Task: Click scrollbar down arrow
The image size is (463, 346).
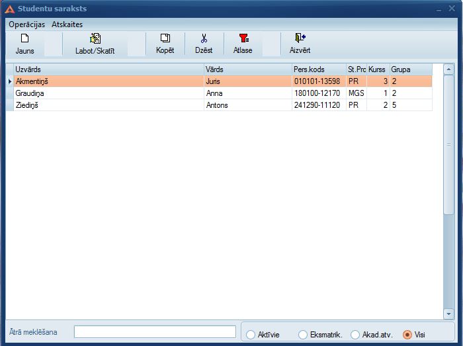Action: click(449, 314)
